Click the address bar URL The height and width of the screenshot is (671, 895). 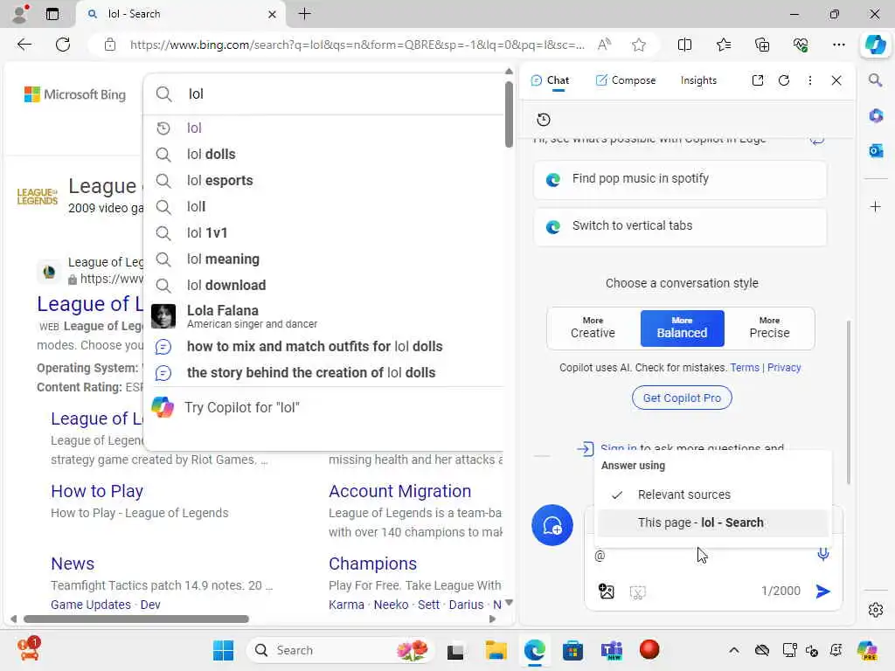point(357,45)
